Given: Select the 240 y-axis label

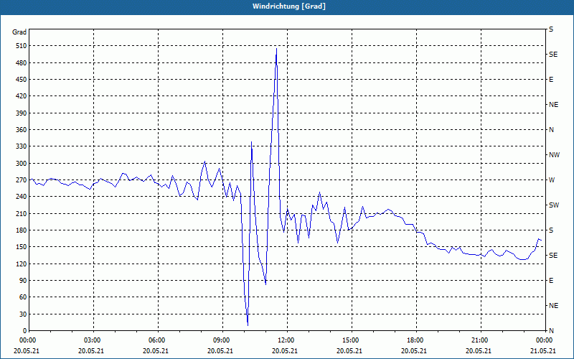Looking at the screenshot, I should (22, 197).
